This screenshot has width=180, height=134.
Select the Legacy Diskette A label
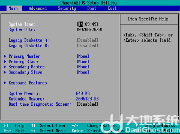(29, 40)
